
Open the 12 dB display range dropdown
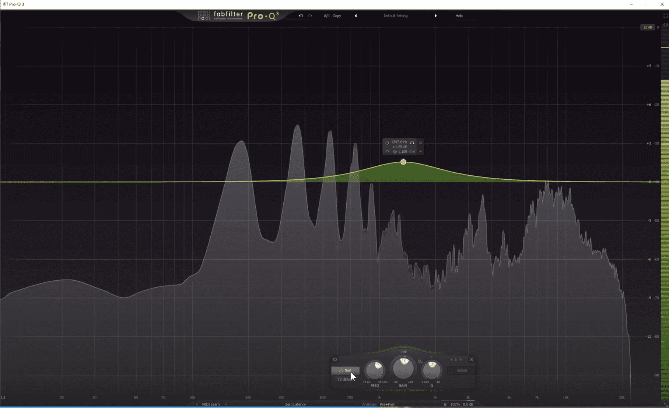point(647,27)
